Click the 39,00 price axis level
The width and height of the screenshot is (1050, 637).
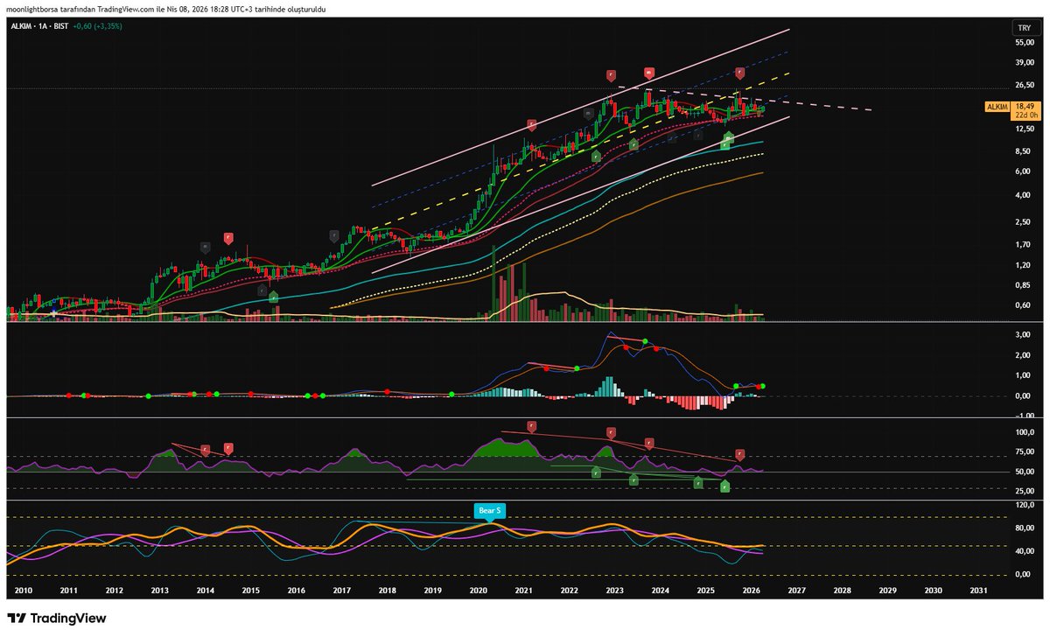[x=1025, y=63]
